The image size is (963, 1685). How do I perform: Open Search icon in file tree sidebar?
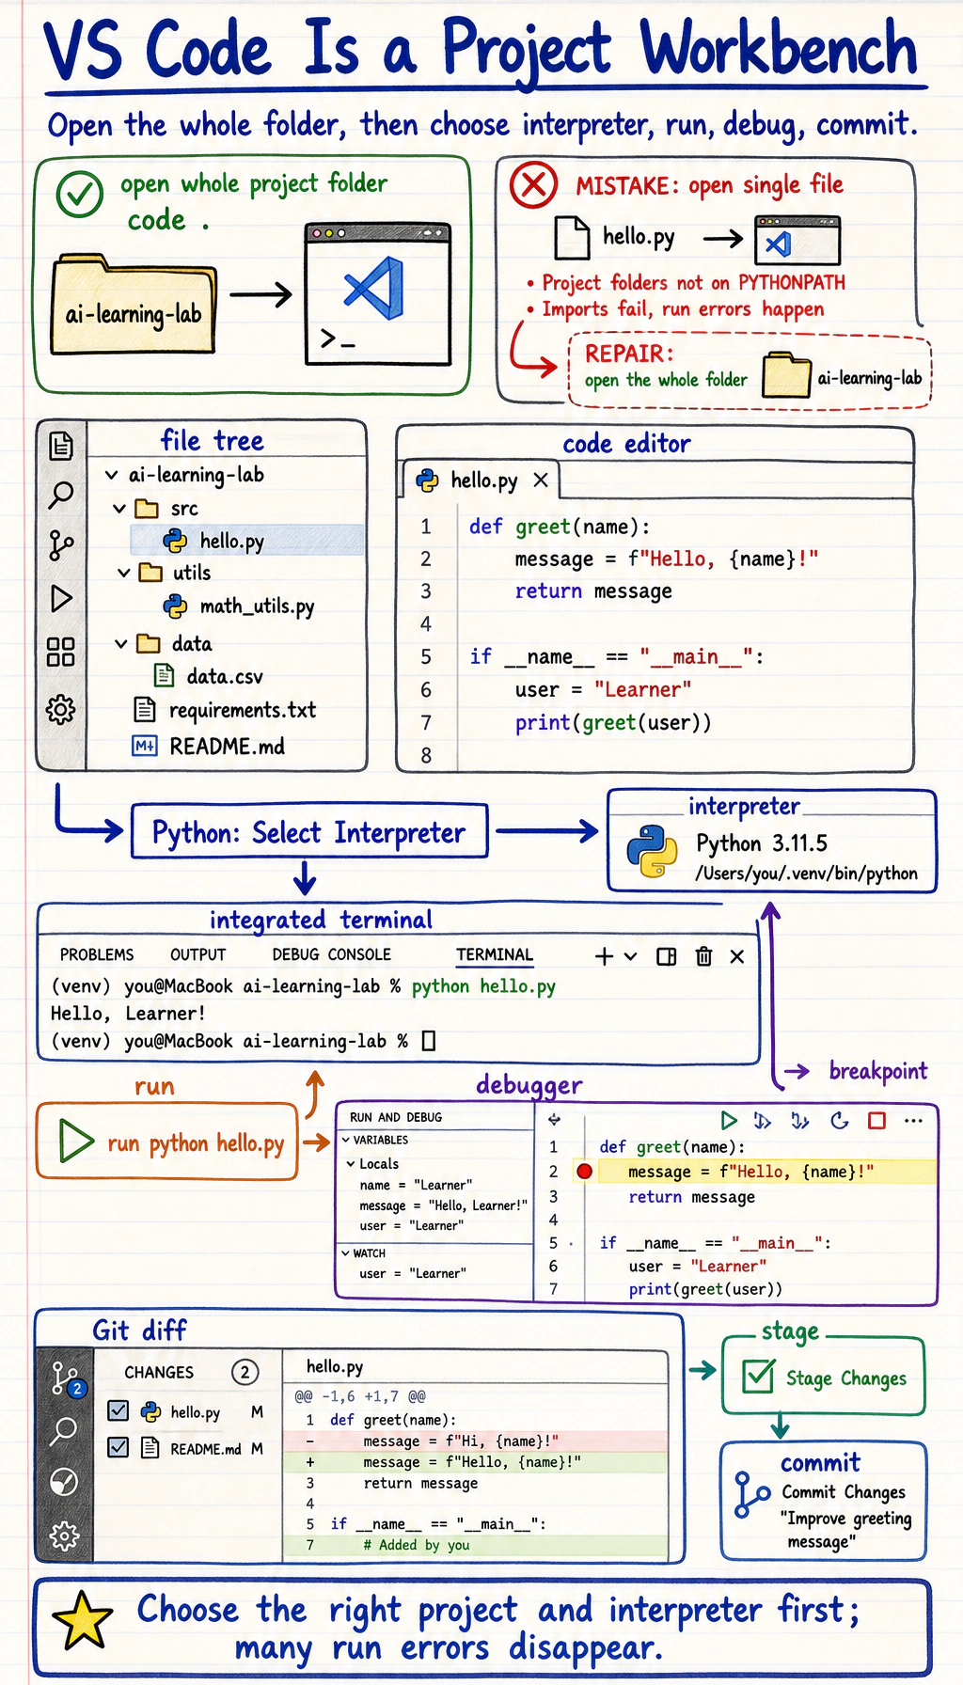coord(61,495)
